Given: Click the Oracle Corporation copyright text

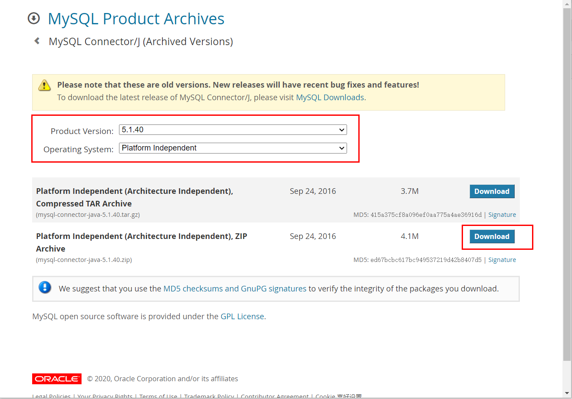Looking at the screenshot, I should 162,379.
